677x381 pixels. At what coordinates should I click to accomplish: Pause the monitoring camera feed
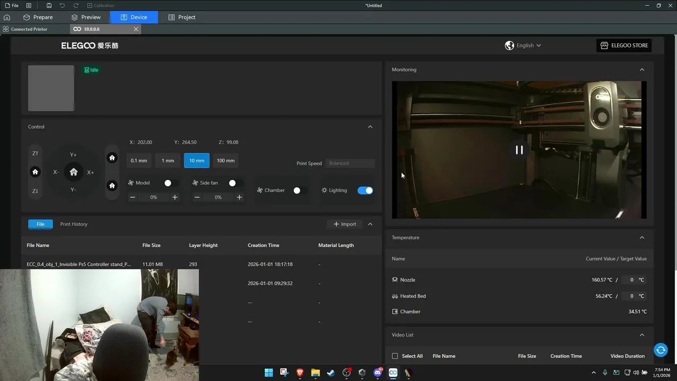(519, 150)
